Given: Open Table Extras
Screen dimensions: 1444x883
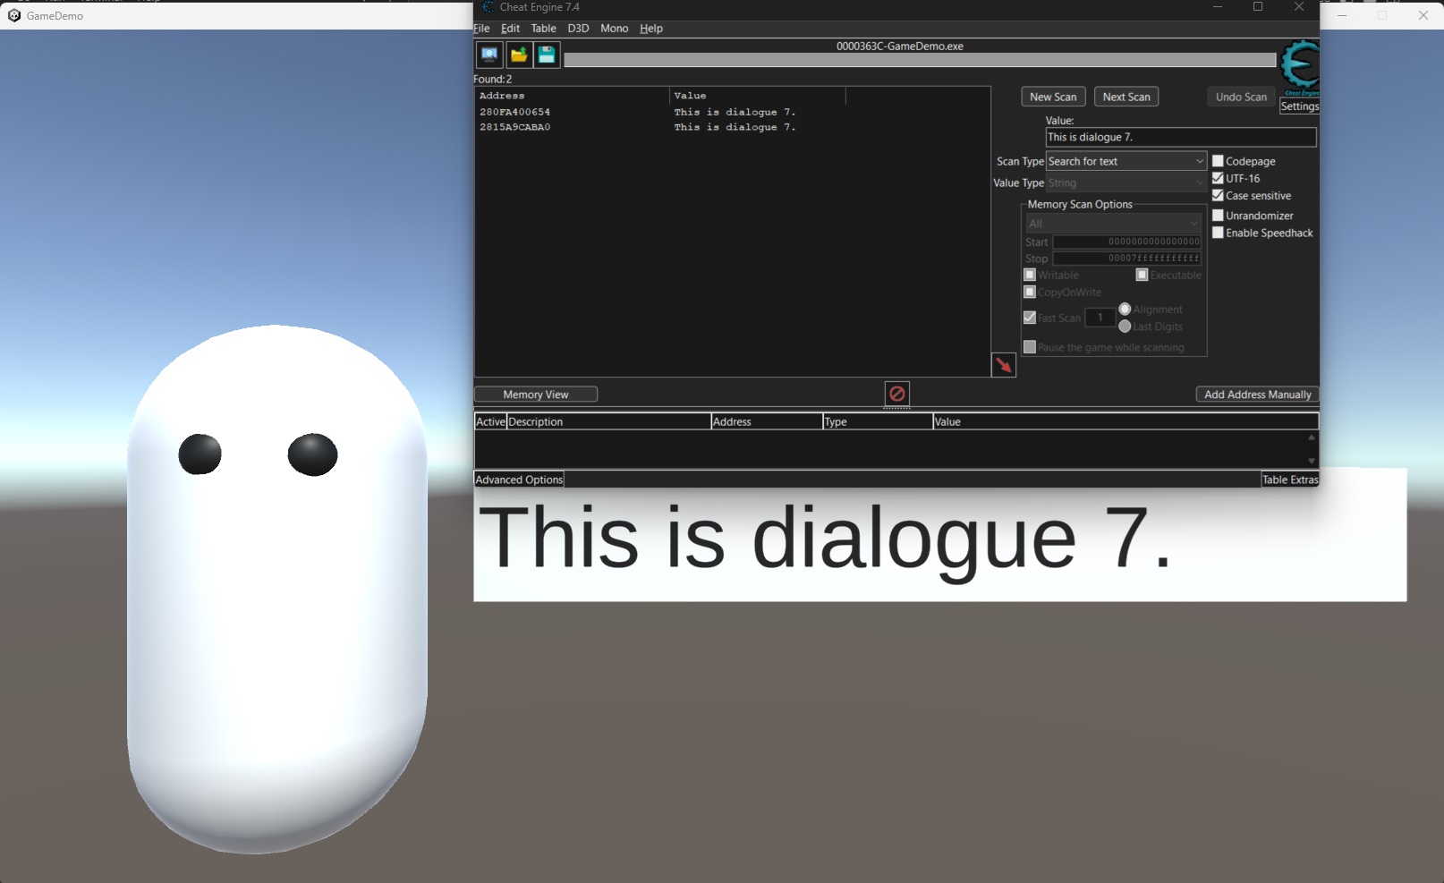Looking at the screenshot, I should click(1290, 480).
